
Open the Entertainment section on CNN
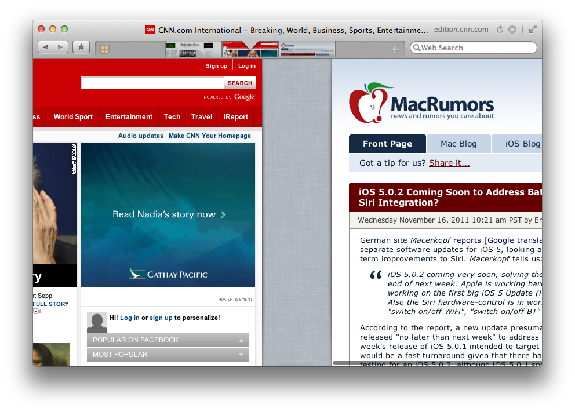(129, 117)
